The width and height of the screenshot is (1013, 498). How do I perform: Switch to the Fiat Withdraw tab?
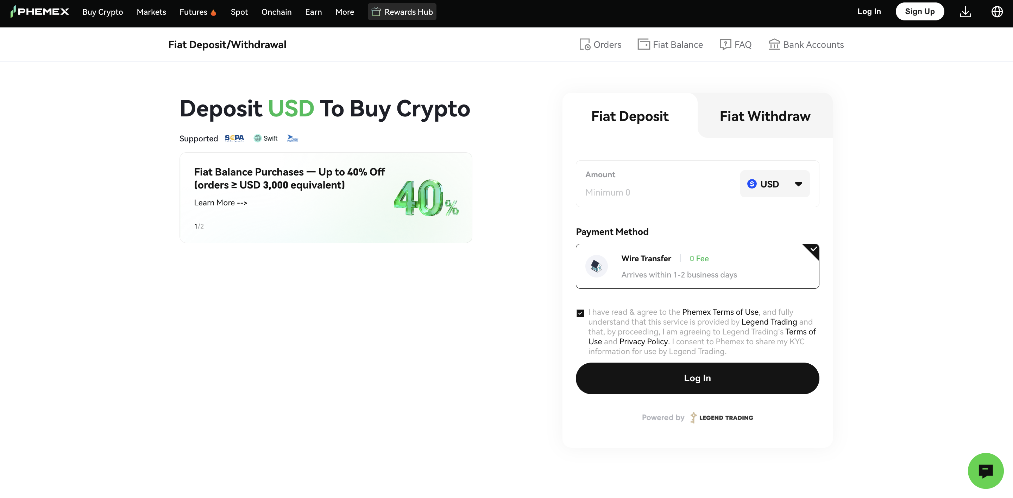click(765, 116)
